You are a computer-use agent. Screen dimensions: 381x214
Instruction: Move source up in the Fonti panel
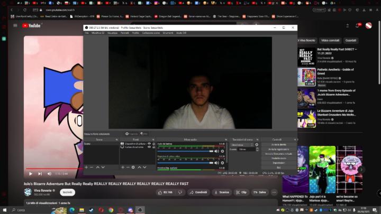[139, 167]
